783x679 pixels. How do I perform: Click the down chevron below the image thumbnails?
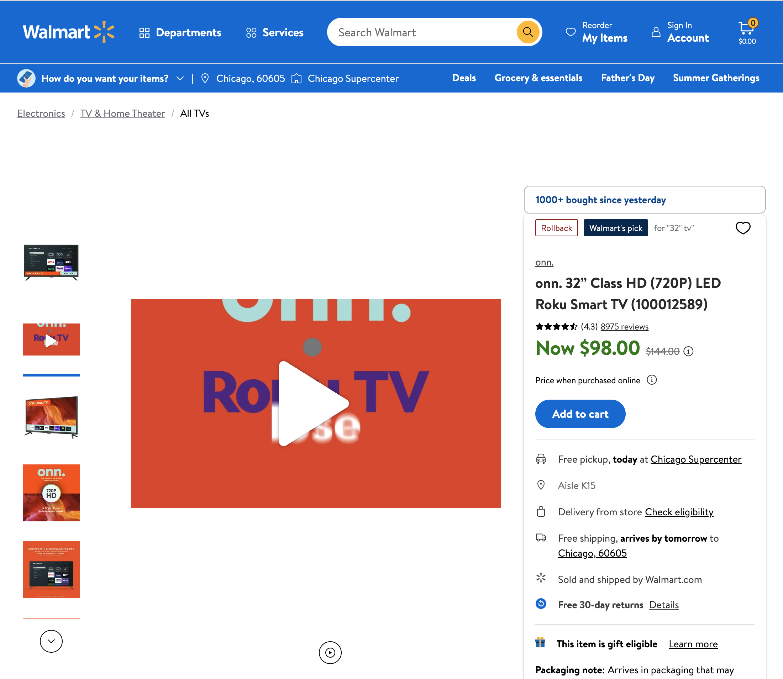point(51,641)
